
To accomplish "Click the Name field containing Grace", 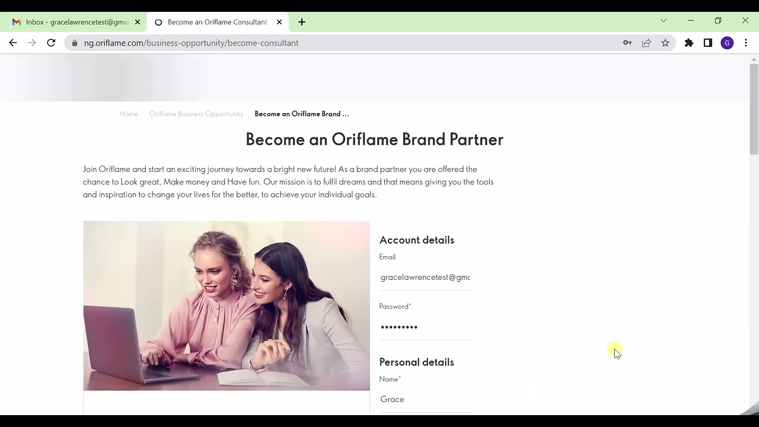I will point(425,399).
